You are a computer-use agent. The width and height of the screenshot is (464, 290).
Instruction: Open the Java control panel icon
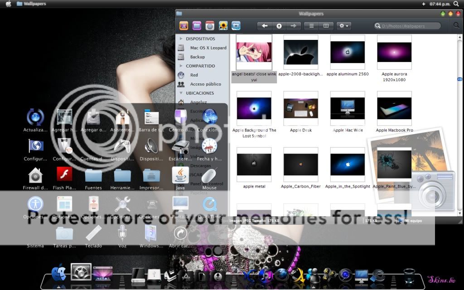coord(180,175)
